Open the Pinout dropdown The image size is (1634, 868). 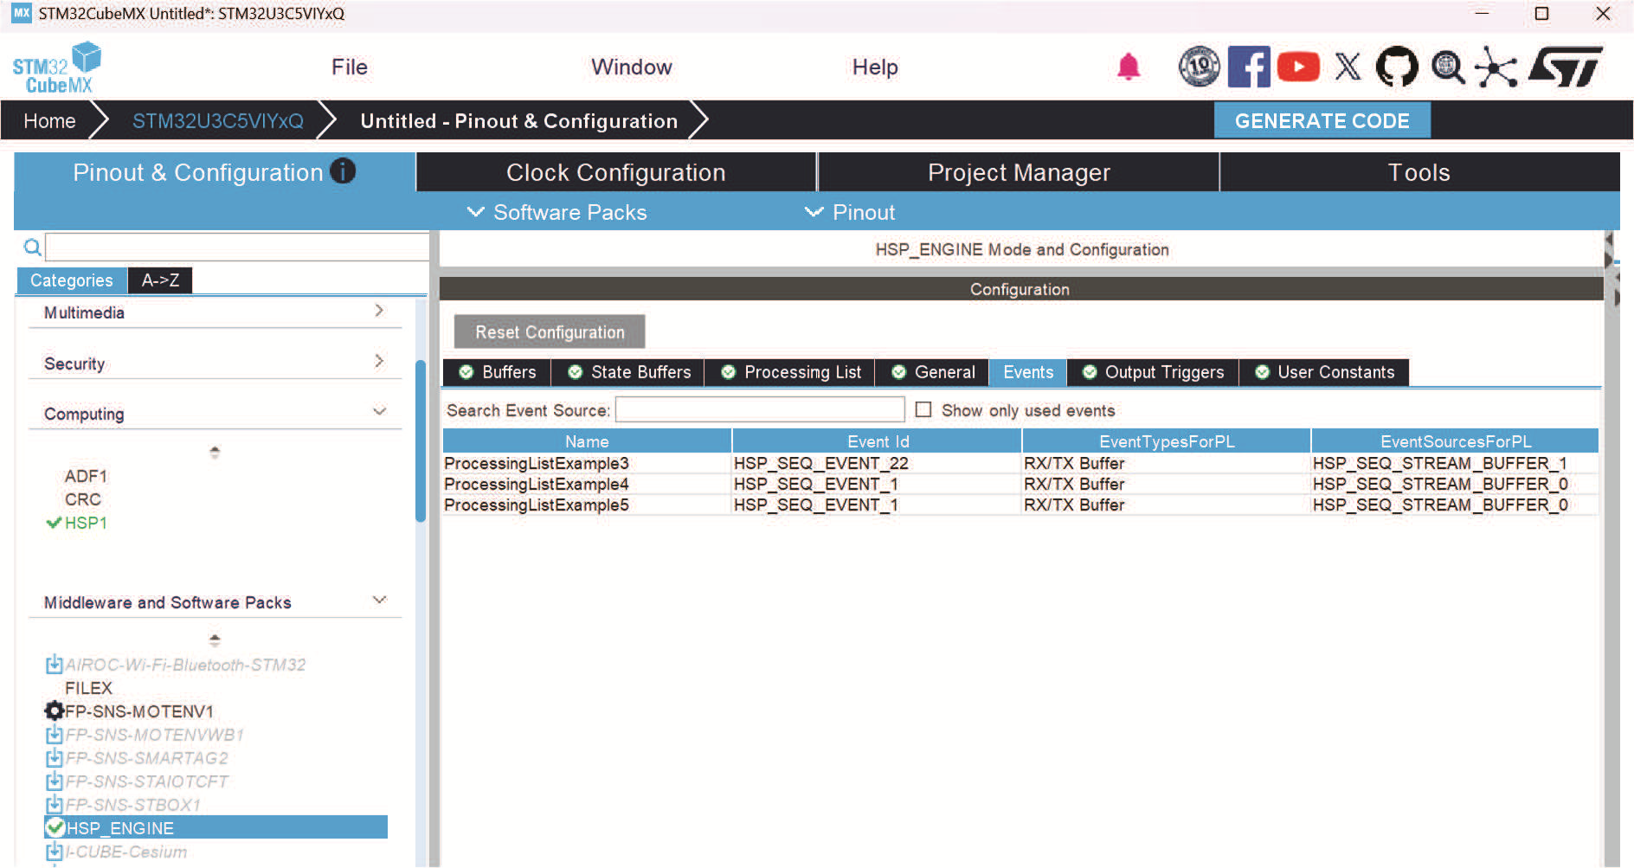[x=850, y=212]
